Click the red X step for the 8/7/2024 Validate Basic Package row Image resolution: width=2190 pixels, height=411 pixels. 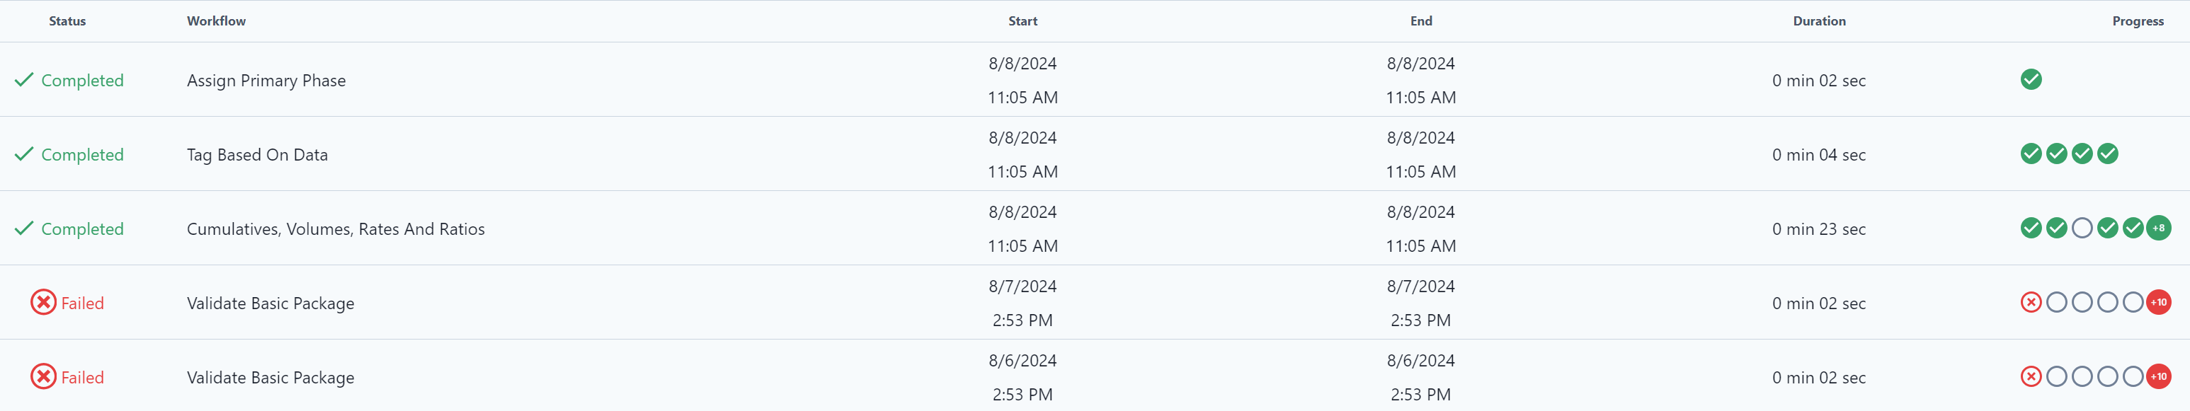(2030, 302)
